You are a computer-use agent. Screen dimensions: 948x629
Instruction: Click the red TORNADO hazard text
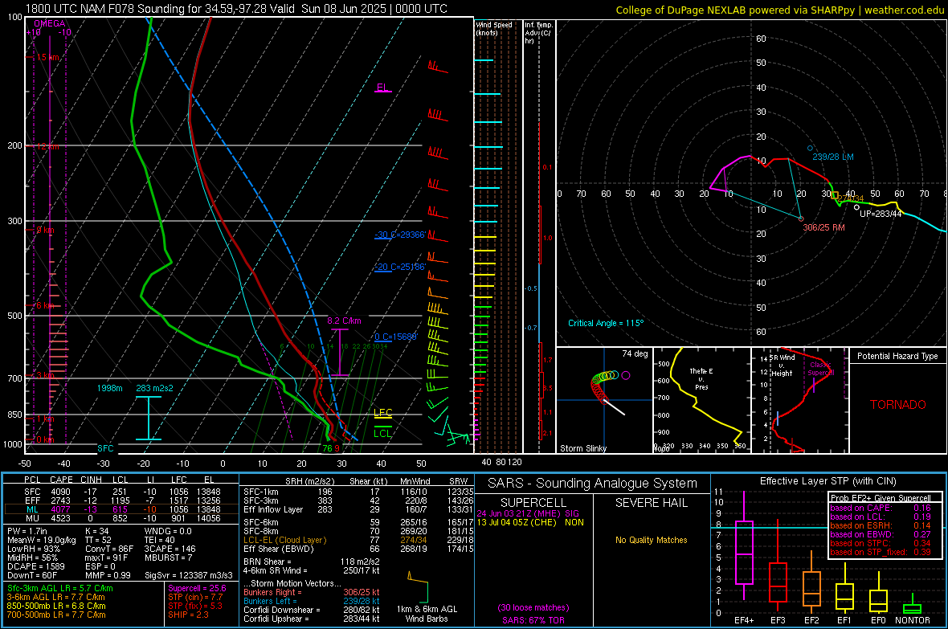coord(898,405)
